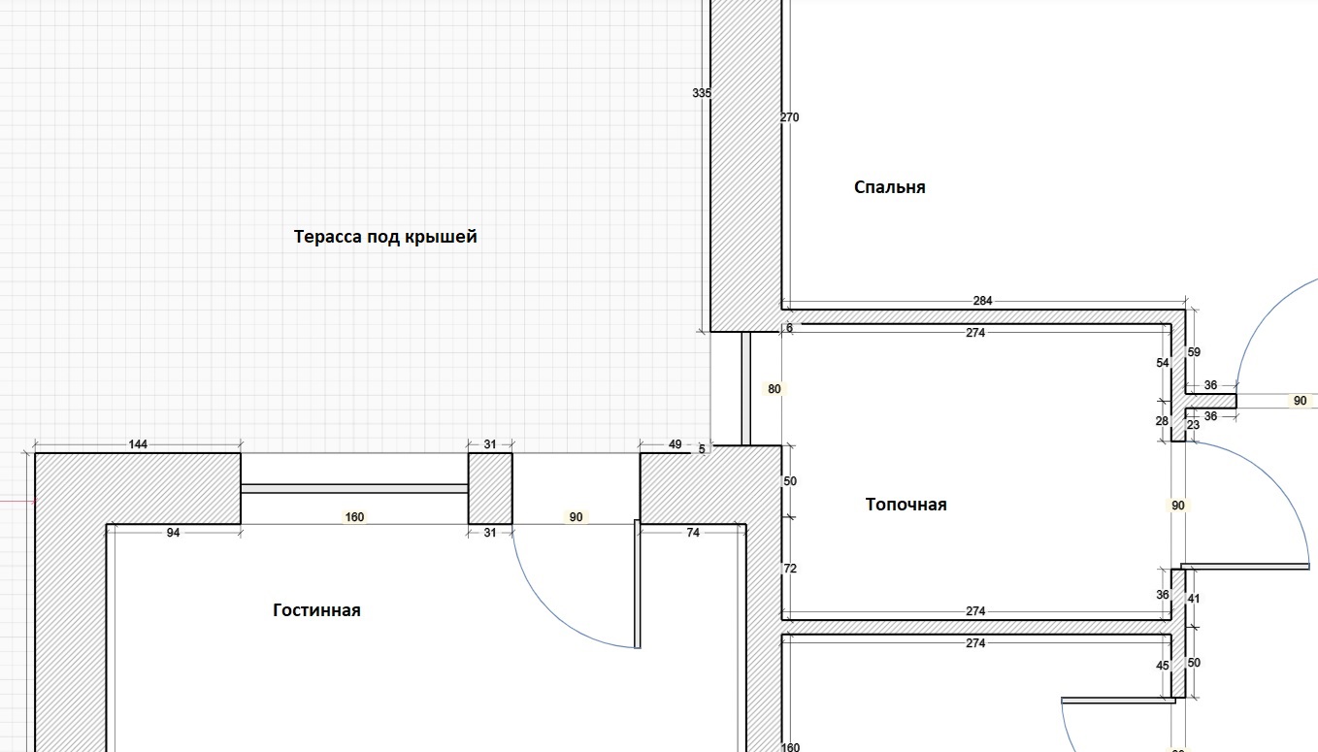The width and height of the screenshot is (1318, 752).
Task: Click the 335 wall dimension label
Action: click(702, 94)
